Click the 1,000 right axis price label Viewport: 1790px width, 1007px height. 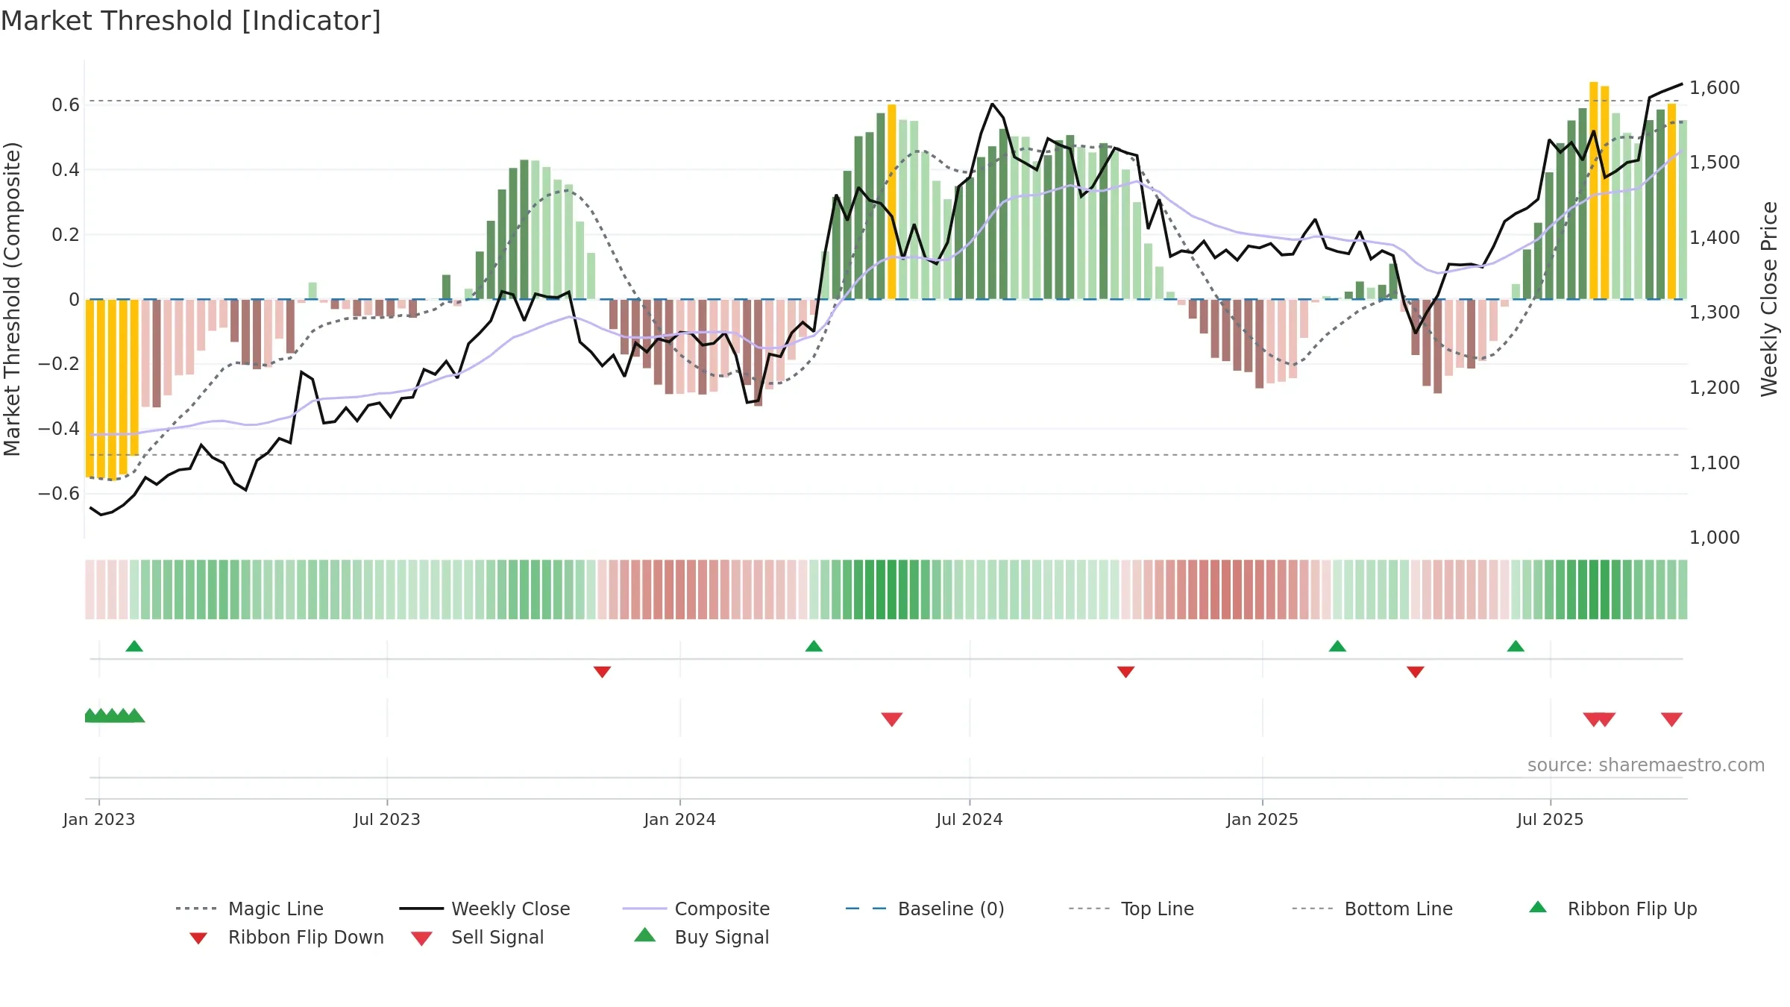1715,538
